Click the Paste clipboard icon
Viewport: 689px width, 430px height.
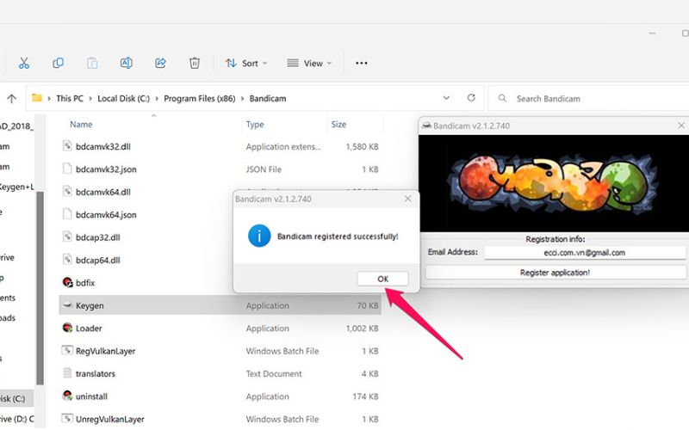[92, 63]
